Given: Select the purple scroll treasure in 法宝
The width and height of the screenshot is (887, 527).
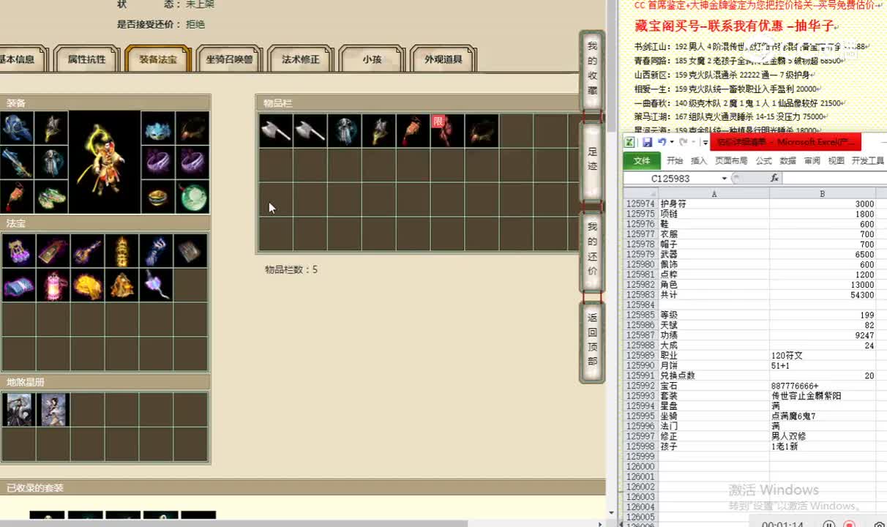Looking at the screenshot, I should [x=18, y=285].
